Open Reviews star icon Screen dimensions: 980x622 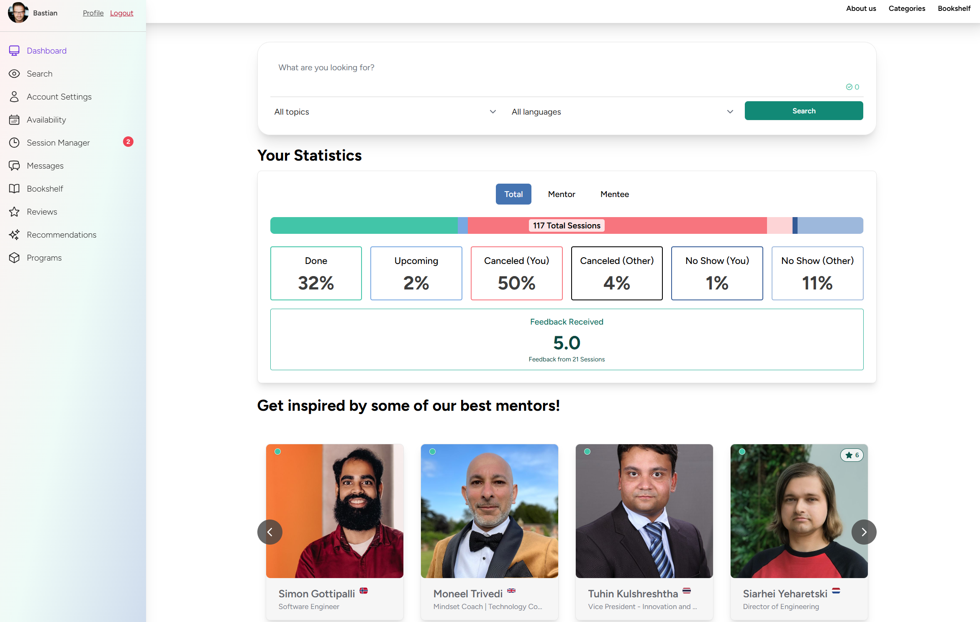(14, 212)
